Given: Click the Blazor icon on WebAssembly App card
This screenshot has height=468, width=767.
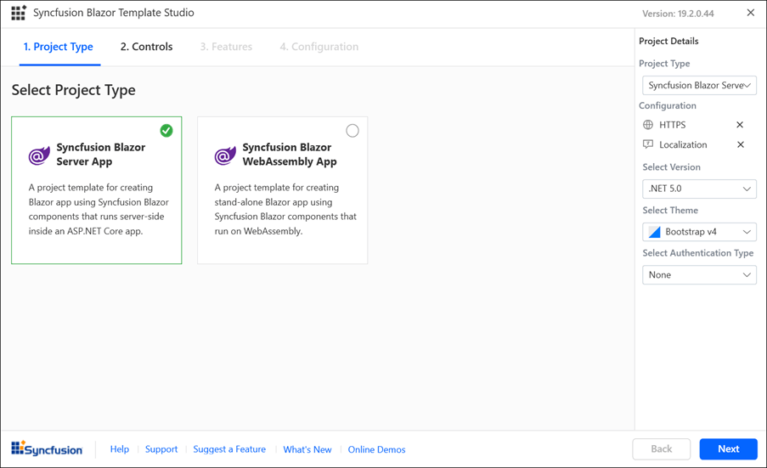Looking at the screenshot, I should 225,155.
